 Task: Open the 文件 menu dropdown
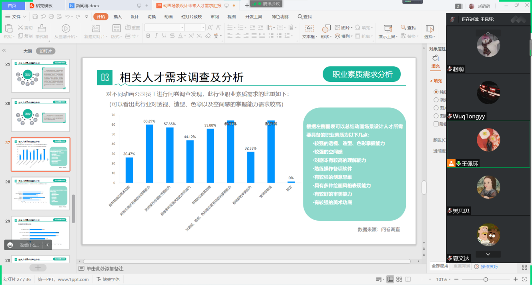pos(16,17)
